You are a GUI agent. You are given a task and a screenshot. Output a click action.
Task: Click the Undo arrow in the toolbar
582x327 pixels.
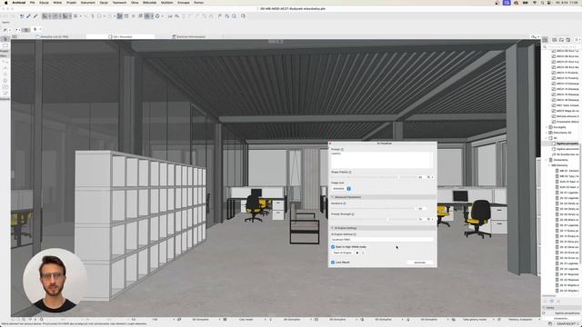click(5, 16)
